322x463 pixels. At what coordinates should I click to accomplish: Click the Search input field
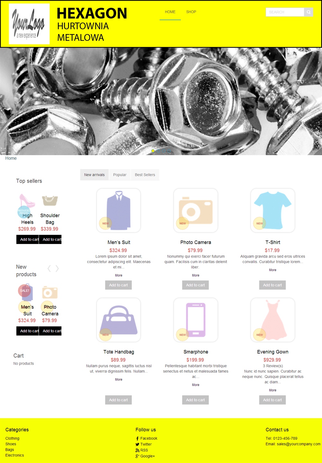285,12
